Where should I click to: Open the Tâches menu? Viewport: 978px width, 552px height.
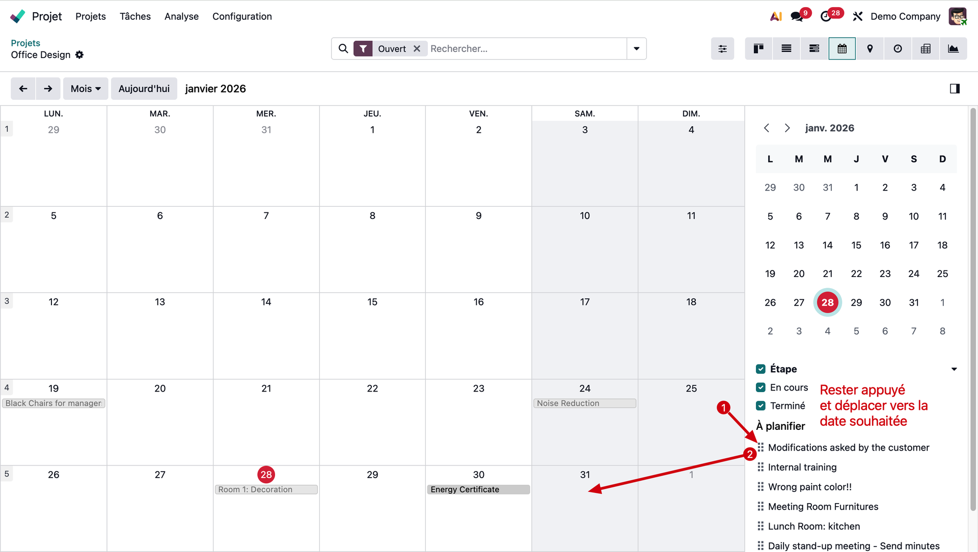click(x=135, y=16)
